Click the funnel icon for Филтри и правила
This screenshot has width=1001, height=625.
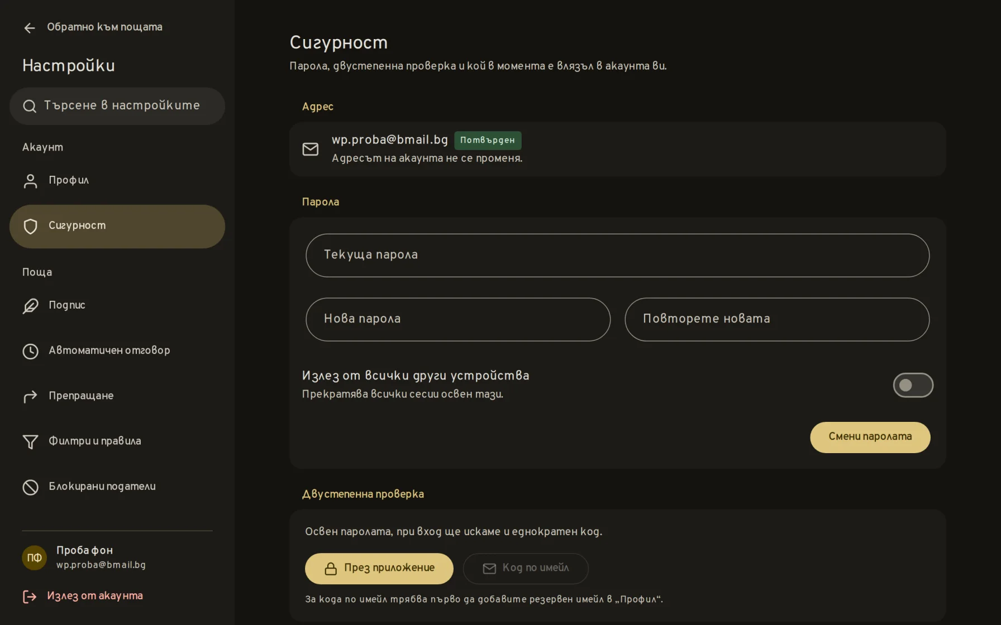pyautogui.click(x=30, y=442)
